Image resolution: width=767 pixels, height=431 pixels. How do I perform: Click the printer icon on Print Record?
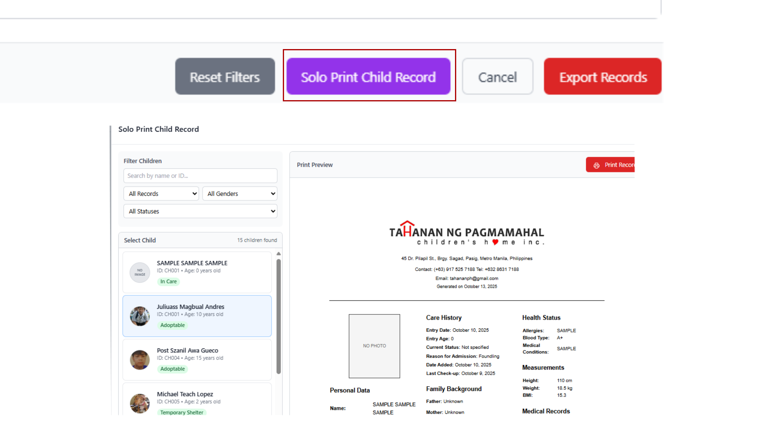pos(596,165)
